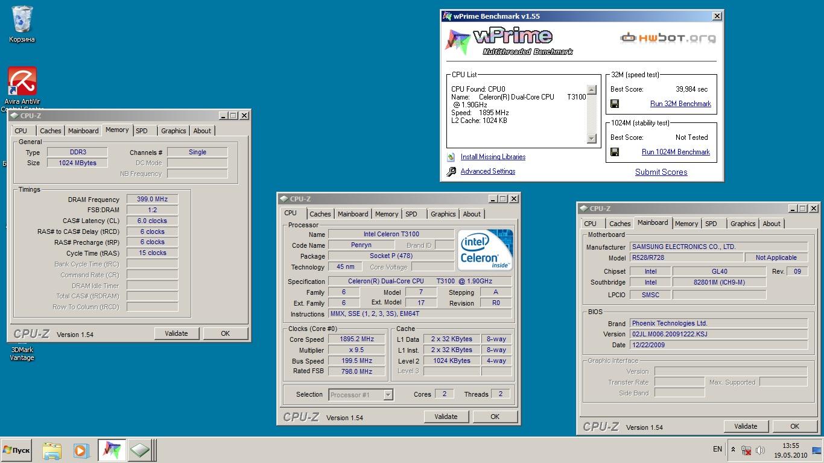Click the volume speaker tray icon
The width and height of the screenshot is (824, 463).
coord(760,450)
